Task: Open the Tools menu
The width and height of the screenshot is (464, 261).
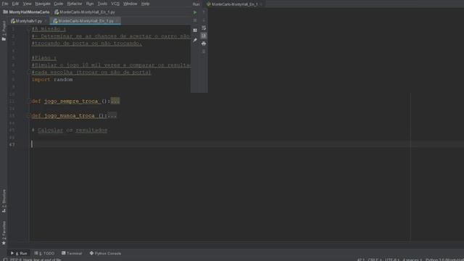Action: [x=102, y=4]
